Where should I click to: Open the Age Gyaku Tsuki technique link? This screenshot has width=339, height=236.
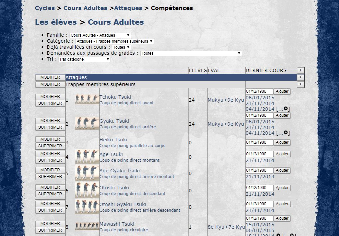pyautogui.click(x=119, y=171)
